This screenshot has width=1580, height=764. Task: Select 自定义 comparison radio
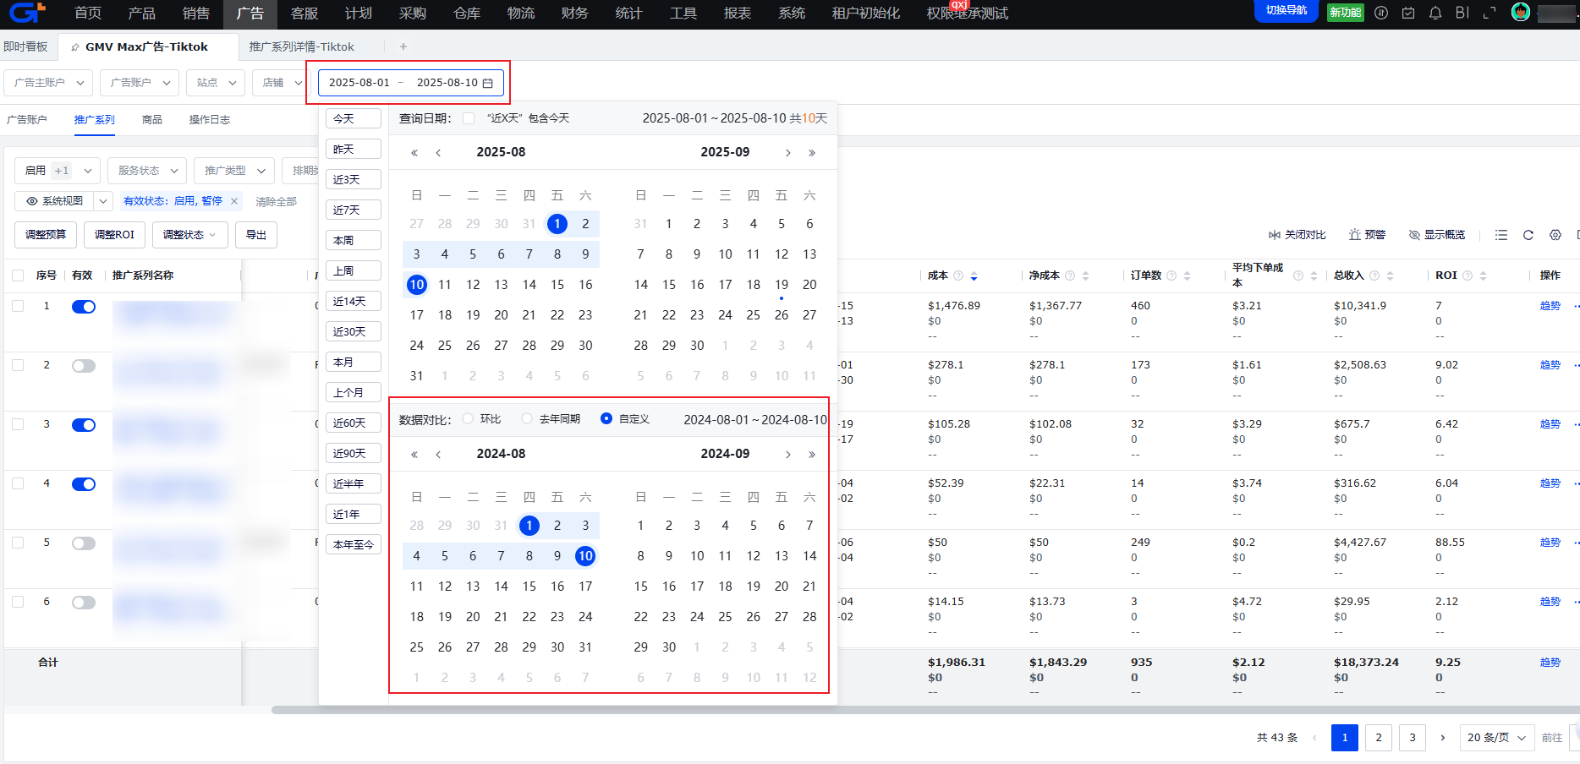(606, 419)
